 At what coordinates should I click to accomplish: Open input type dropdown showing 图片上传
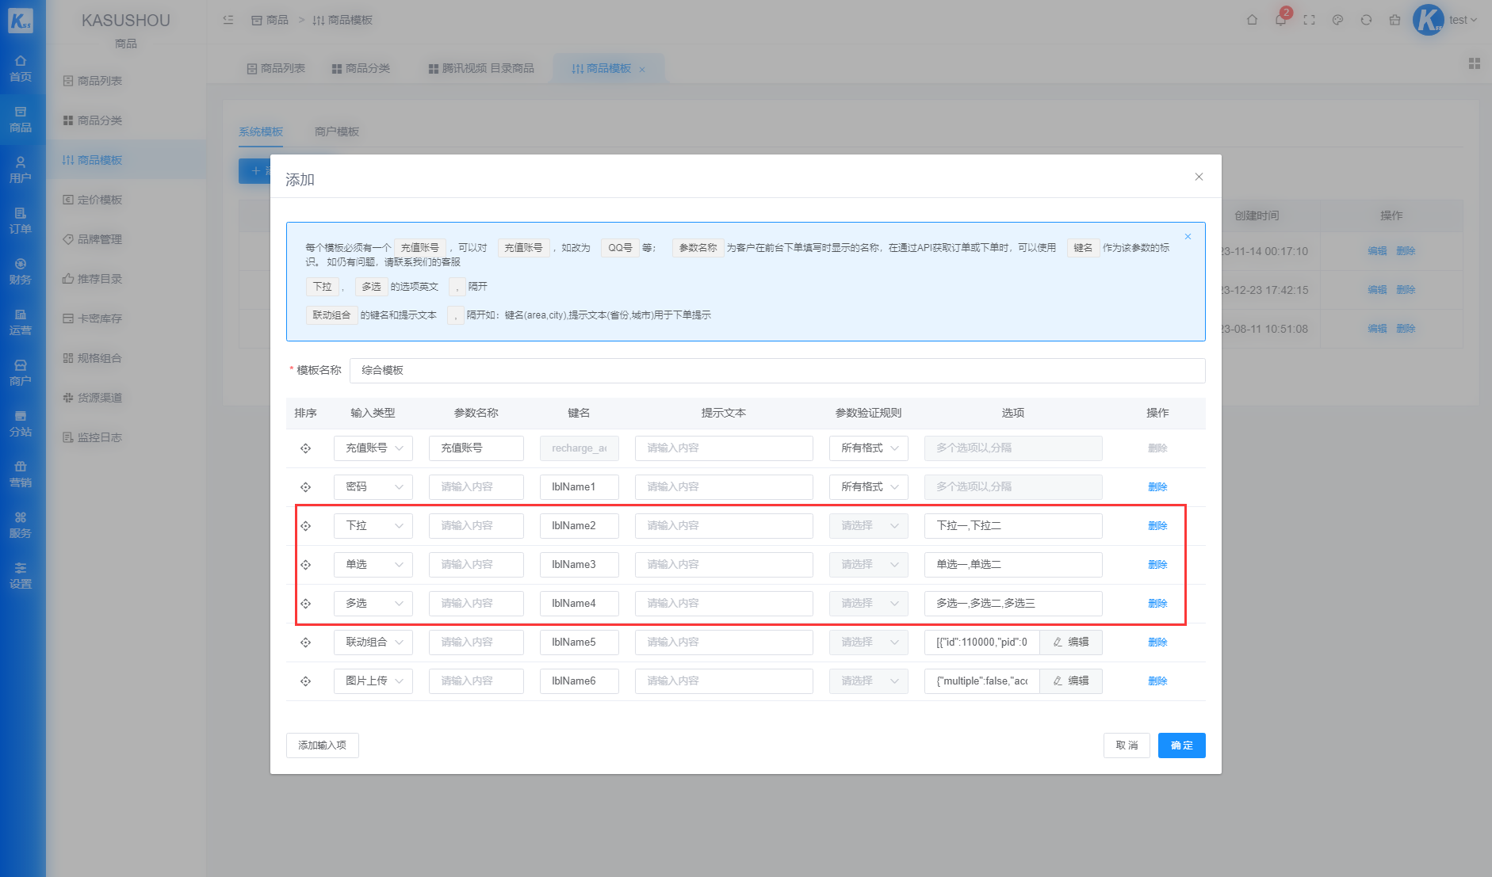(373, 681)
